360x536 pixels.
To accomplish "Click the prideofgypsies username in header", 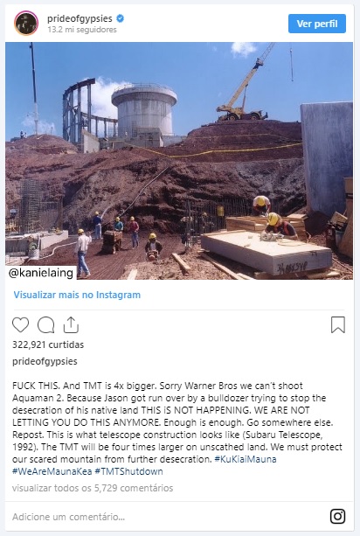I will pos(80,18).
